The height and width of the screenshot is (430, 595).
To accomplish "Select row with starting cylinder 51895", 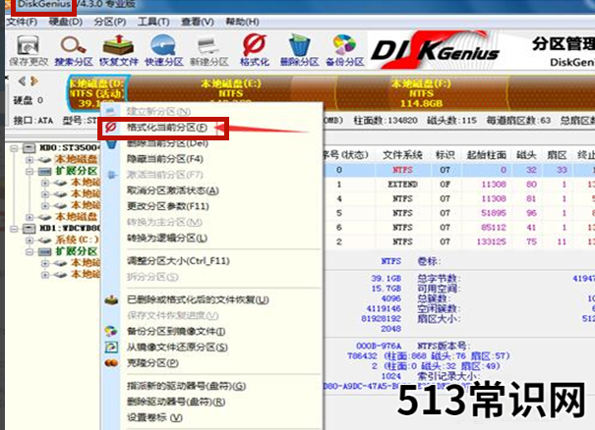I will tap(458, 213).
